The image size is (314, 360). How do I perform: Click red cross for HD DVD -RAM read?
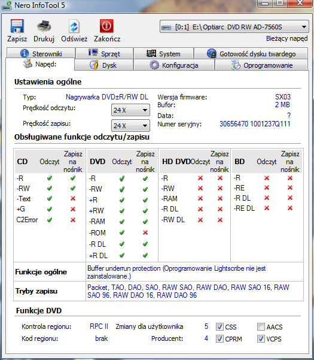tap(200, 198)
